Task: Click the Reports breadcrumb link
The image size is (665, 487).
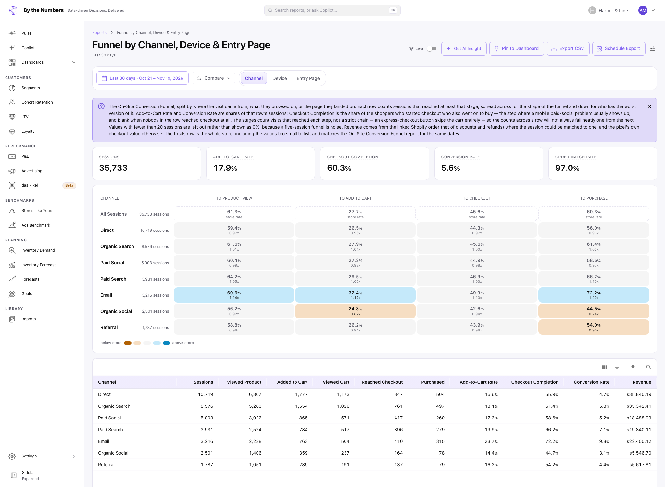Action: tap(99, 33)
